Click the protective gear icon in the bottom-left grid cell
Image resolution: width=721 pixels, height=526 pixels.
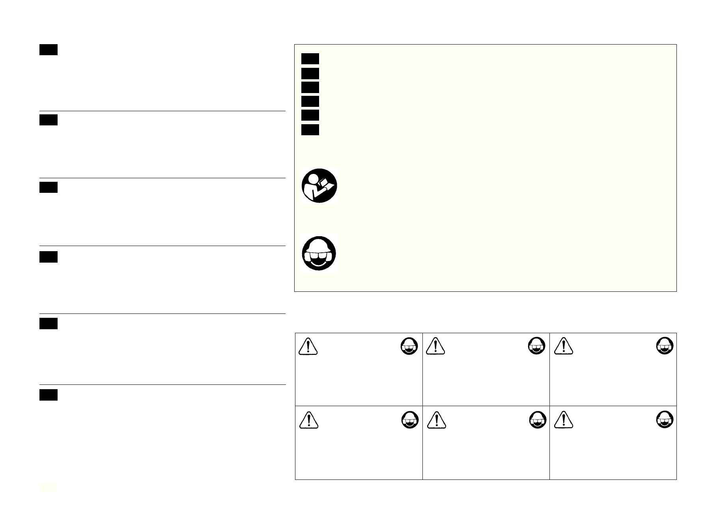click(410, 420)
